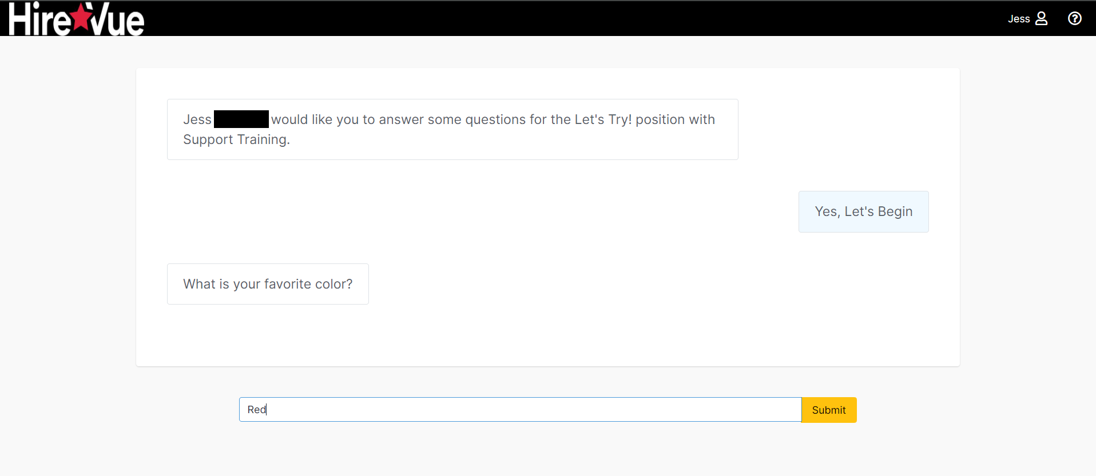Screen dimensions: 1096x476
Task: Select the interview introduction message bubble
Action: pyautogui.click(x=452, y=129)
